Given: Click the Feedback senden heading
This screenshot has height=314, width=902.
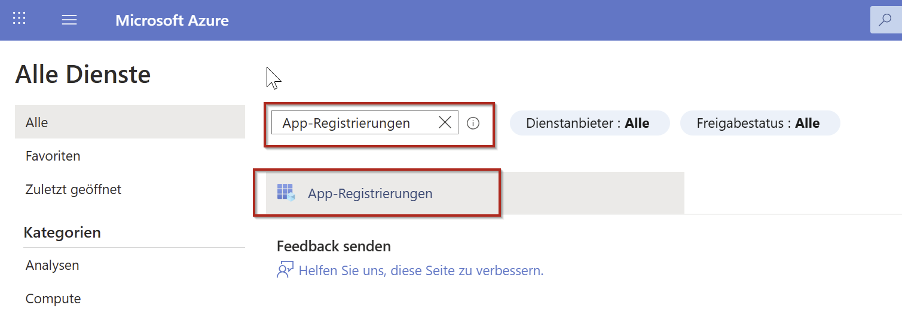Looking at the screenshot, I should (334, 246).
